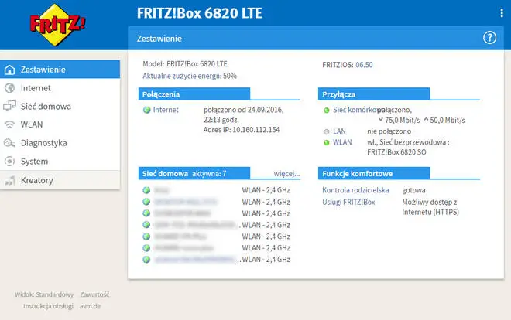Open the FRITZ!OS version 06.50 link
511x320 pixels.
click(x=364, y=65)
